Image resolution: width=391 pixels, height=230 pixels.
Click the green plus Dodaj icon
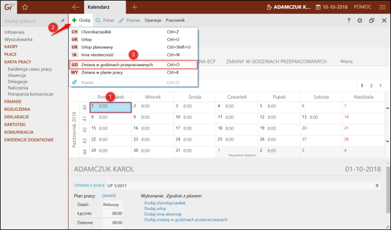(74, 20)
